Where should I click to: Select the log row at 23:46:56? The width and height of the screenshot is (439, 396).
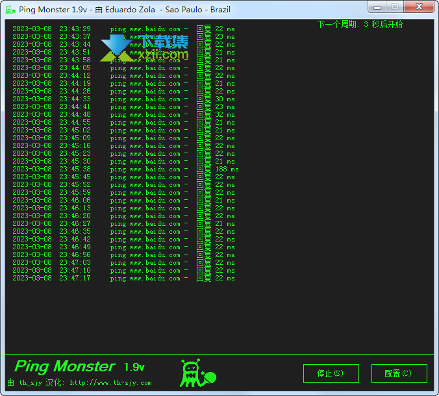123,254
